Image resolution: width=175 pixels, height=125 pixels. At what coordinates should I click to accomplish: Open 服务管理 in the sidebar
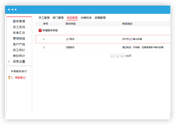tap(19, 21)
